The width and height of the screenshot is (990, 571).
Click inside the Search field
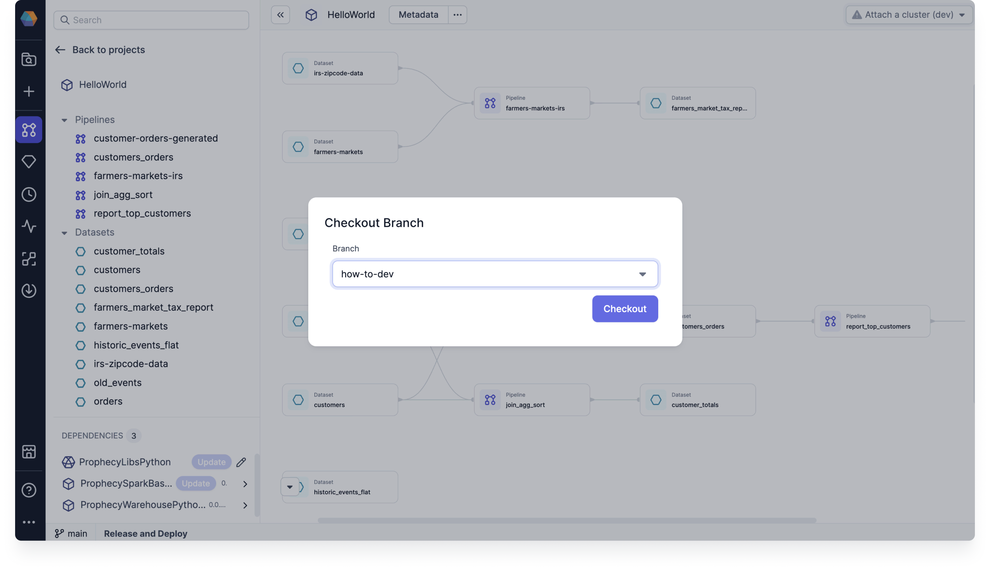[151, 20]
